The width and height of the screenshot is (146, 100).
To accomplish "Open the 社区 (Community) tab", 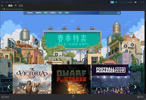I will coord(21,6).
